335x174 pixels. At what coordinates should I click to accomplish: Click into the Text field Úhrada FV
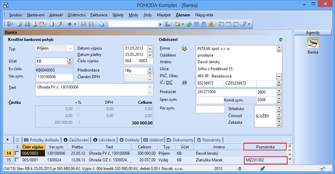point(91,90)
